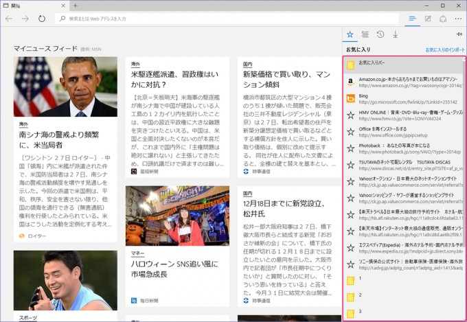Pin the hub pane with pin icon

tap(459, 34)
